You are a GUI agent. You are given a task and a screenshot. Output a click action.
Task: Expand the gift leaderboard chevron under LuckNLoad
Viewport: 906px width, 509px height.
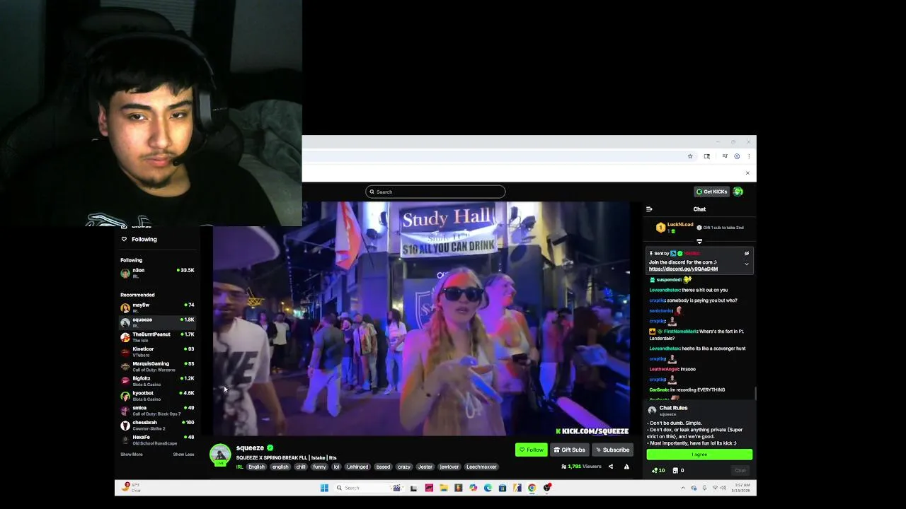699,241
